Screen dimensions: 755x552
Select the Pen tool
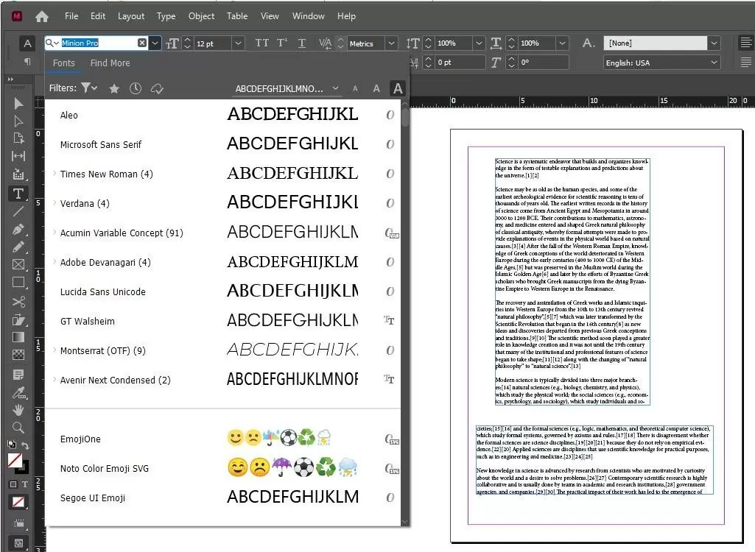[18, 230]
